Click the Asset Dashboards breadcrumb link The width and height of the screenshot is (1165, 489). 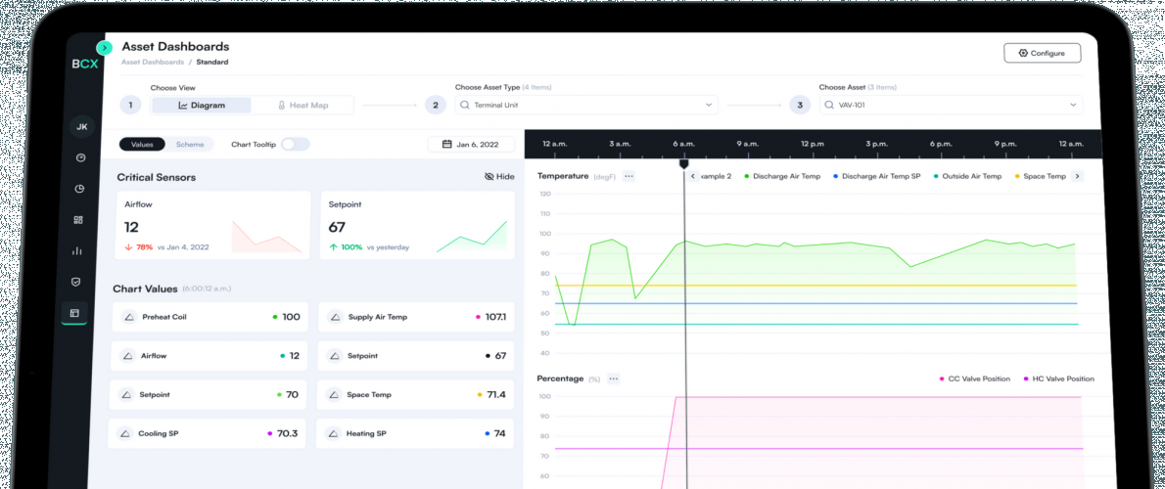pos(152,63)
